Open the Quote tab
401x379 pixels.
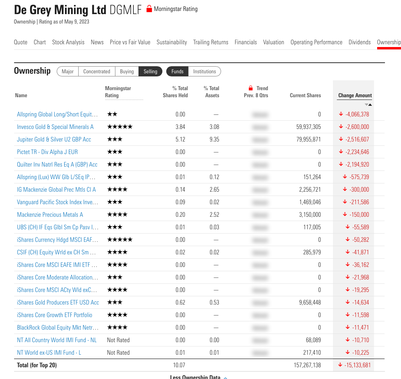tap(20, 42)
